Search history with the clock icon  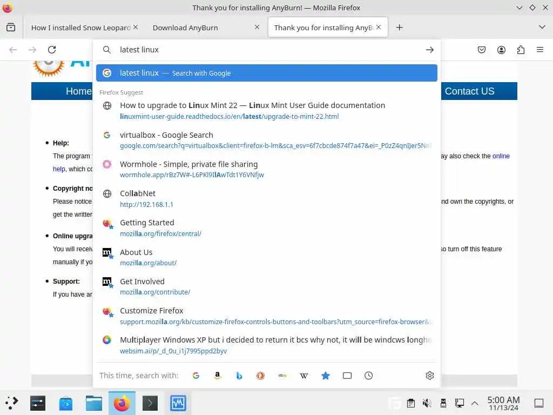368,376
